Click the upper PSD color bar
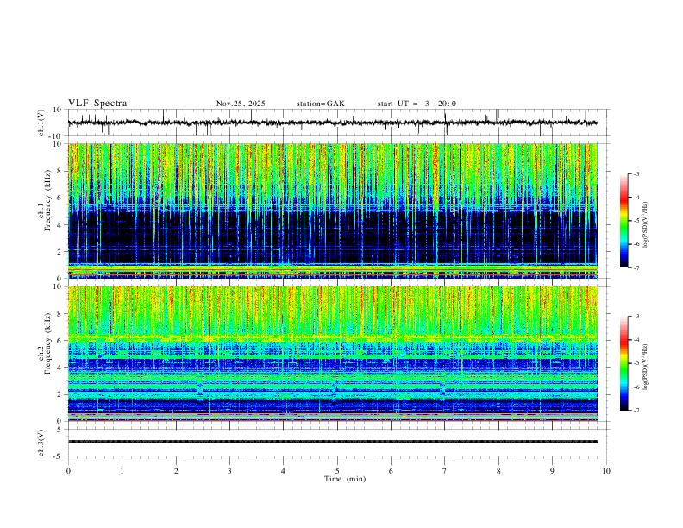Viewport: 683px width, 528px height. [x=624, y=221]
